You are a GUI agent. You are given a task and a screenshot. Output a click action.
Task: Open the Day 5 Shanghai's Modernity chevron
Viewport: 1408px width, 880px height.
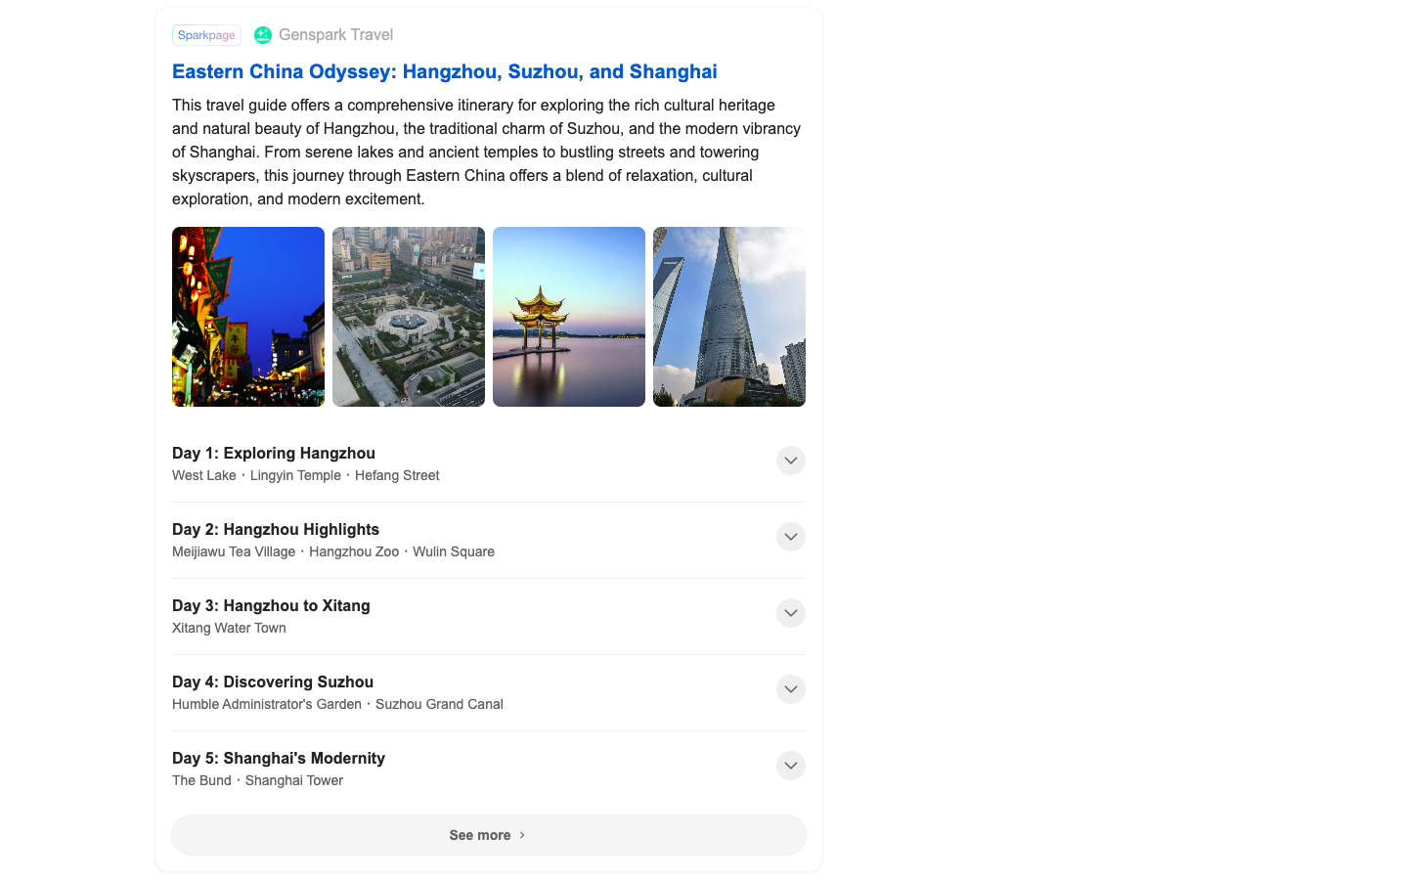[790, 766]
